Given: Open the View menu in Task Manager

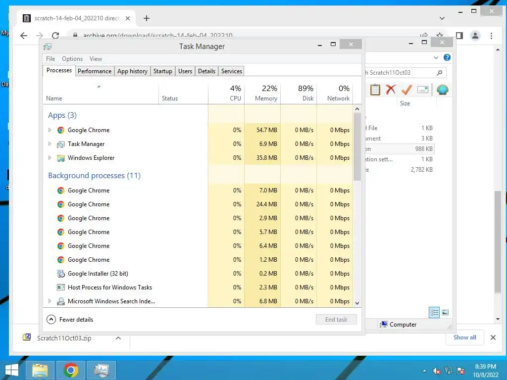Looking at the screenshot, I should (96, 59).
